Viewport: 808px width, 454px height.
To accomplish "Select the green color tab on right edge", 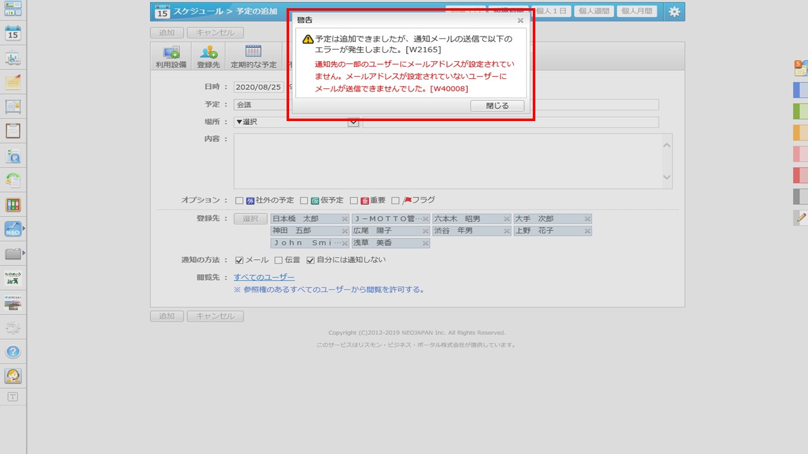I will pyautogui.click(x=800, y=112).
